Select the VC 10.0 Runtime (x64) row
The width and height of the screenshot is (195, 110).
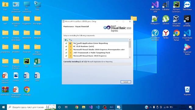pyautogui.click(x=96, y=46)
